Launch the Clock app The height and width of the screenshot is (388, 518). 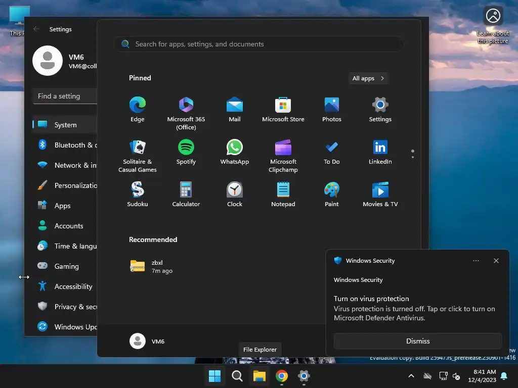coord(235,195)
